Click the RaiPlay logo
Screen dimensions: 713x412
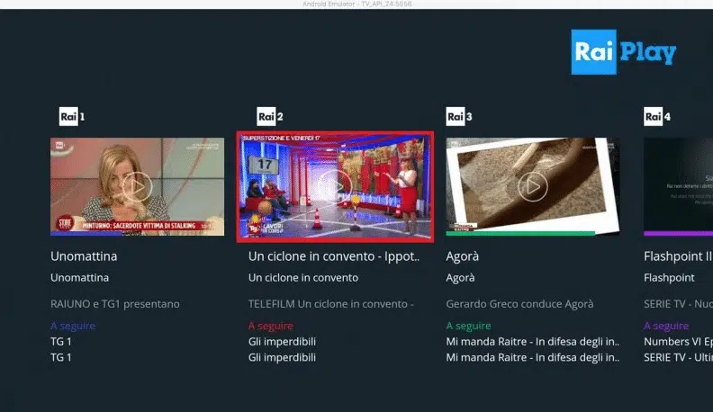(623, 52)
